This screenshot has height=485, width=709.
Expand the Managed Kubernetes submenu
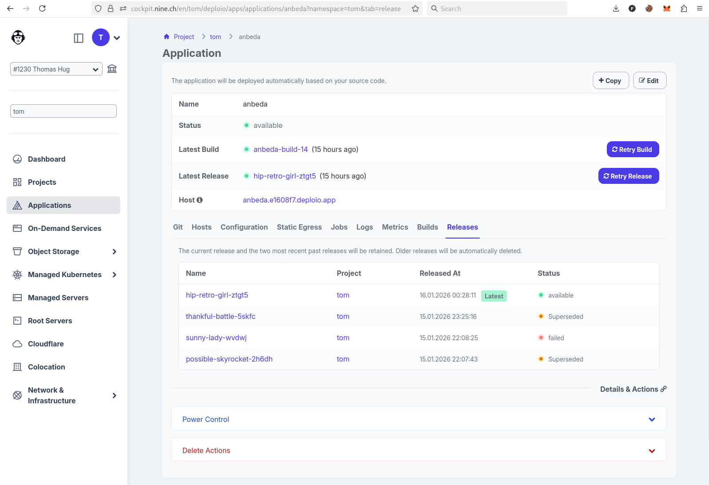[x=114, y=275]
